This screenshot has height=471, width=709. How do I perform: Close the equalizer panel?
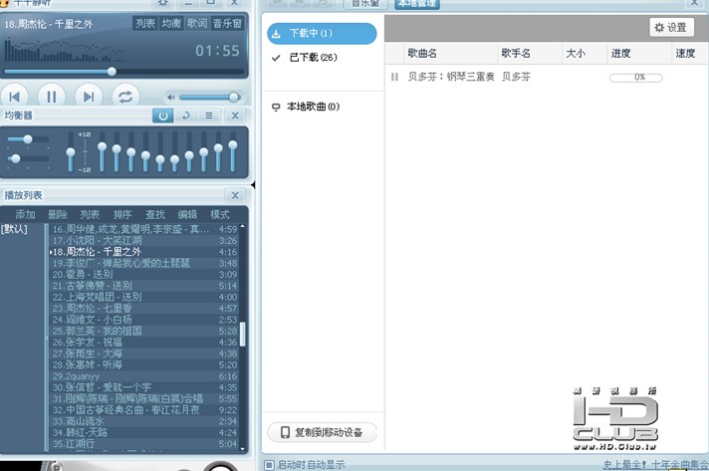pyautogui.click(x=235, y=116)
